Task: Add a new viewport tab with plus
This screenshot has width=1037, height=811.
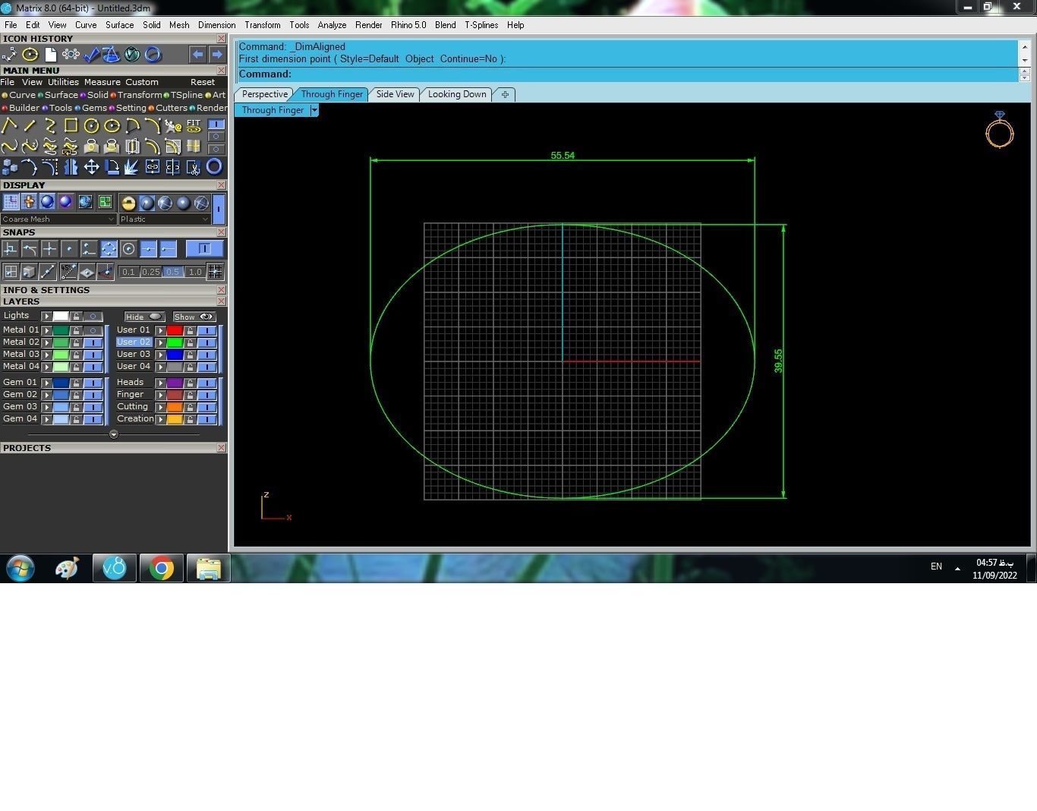Action: click(x=505, y=94)
